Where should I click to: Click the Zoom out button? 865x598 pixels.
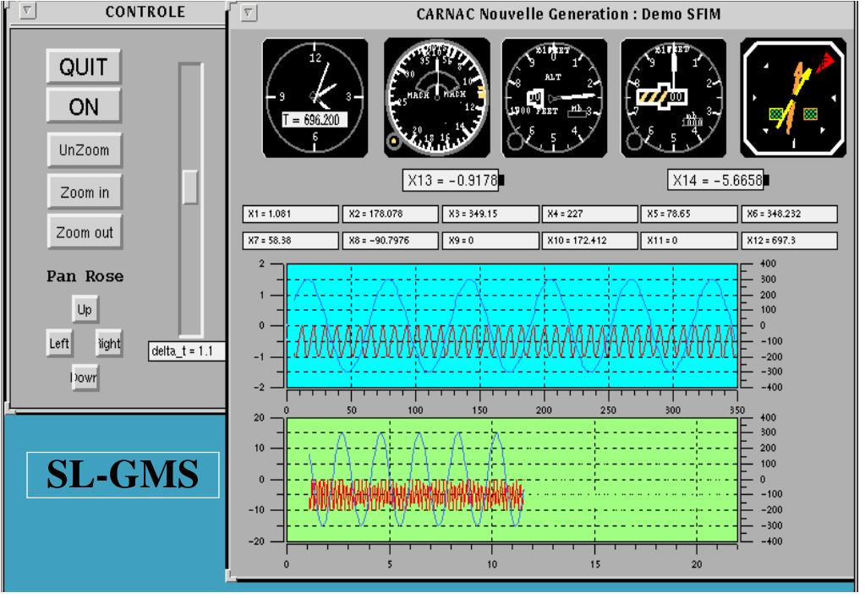click(x=85, y=232)
